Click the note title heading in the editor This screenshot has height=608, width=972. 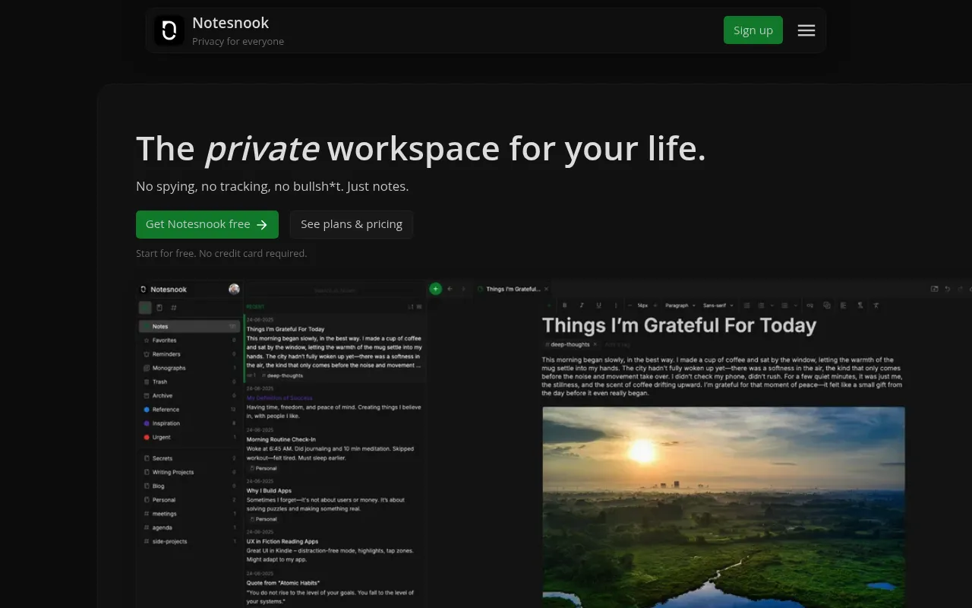679,325
